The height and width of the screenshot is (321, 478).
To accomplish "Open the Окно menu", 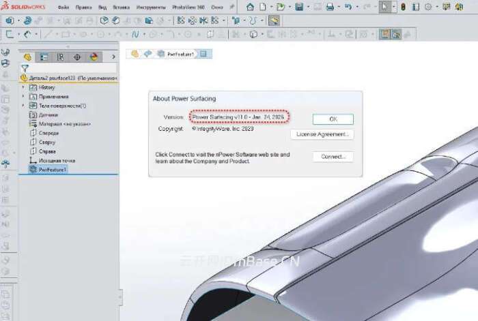I will (x=216, y=7).
